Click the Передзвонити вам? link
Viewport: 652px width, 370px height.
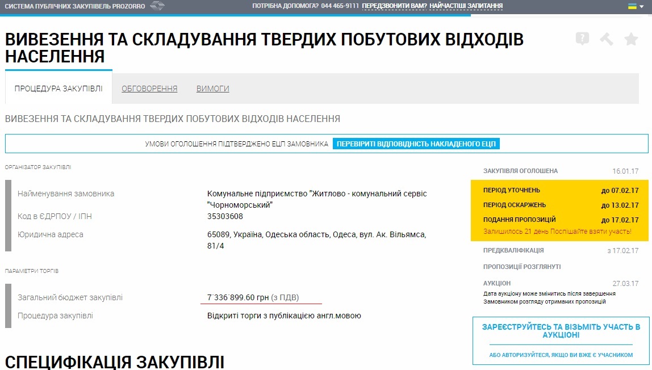pos(394,6)
